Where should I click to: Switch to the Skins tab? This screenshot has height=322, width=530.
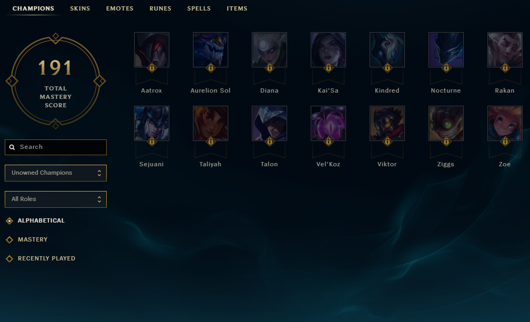click(x=80, y=8)
